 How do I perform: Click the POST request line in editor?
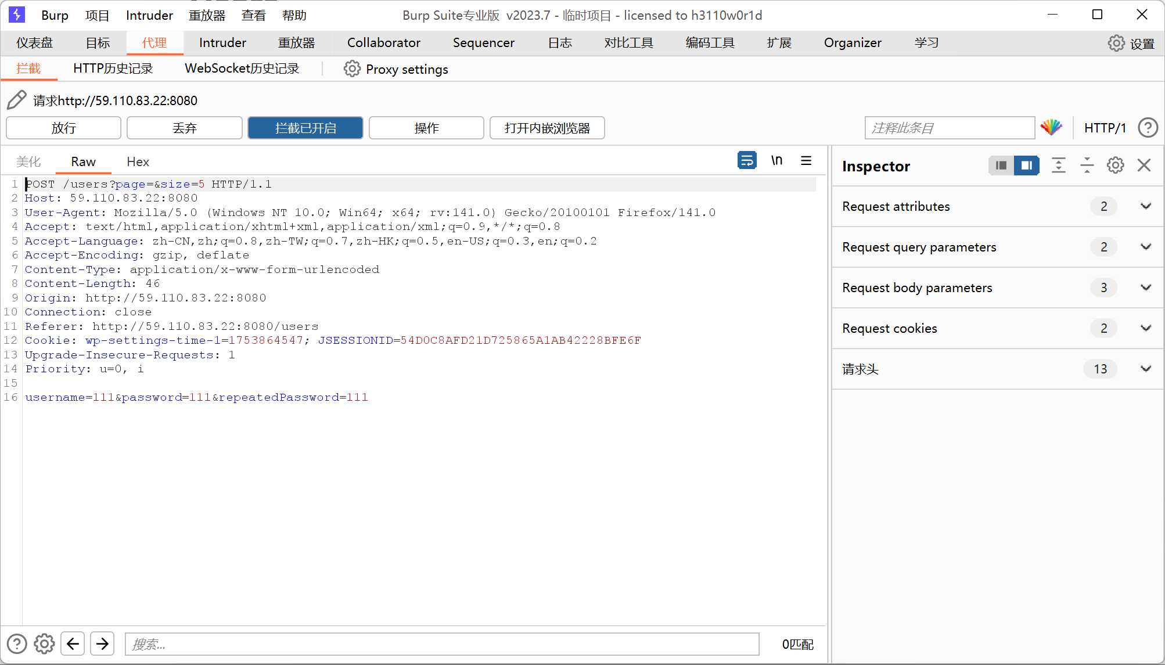[x=148, y=184]
